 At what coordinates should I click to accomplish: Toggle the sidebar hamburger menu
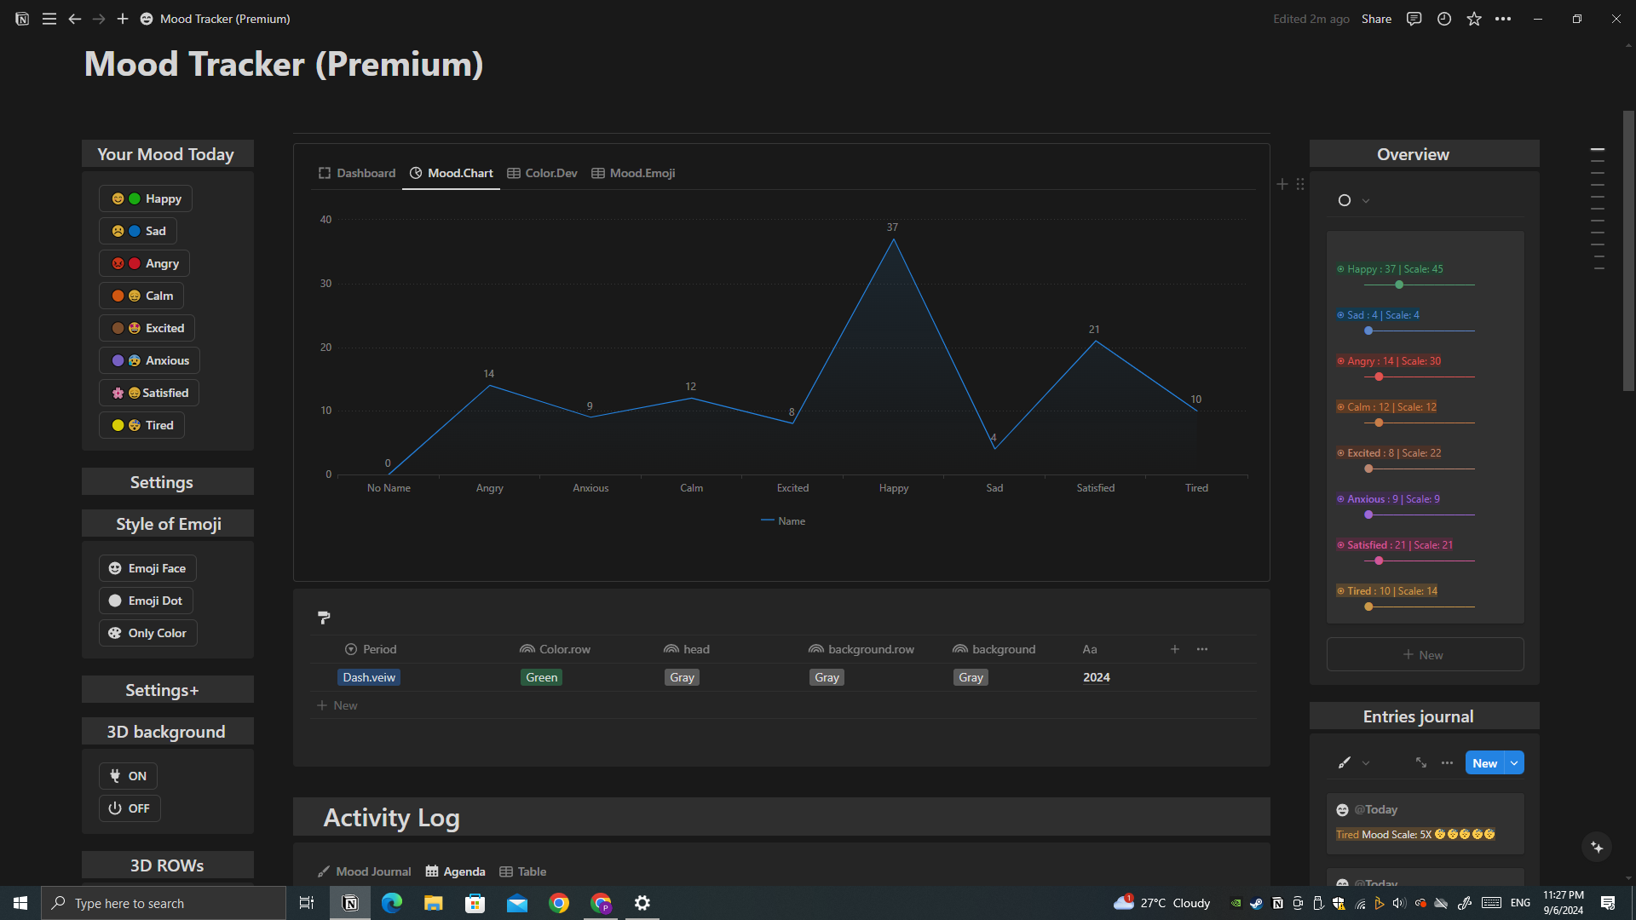coord(49,19)
